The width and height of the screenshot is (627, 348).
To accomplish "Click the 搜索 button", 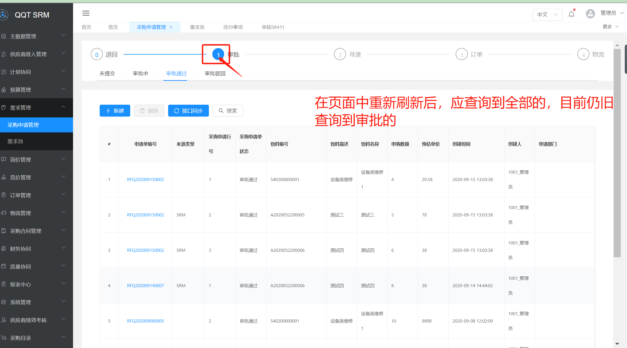I will (228, 111).
